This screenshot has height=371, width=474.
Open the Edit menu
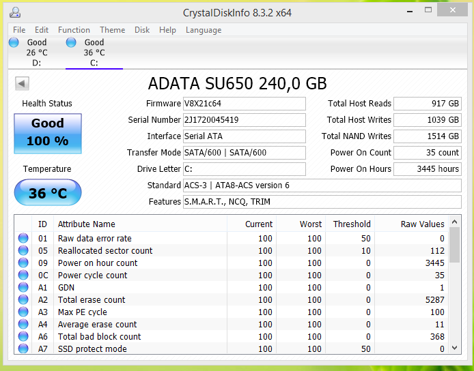pyautogui.click(x=42, y=30)
